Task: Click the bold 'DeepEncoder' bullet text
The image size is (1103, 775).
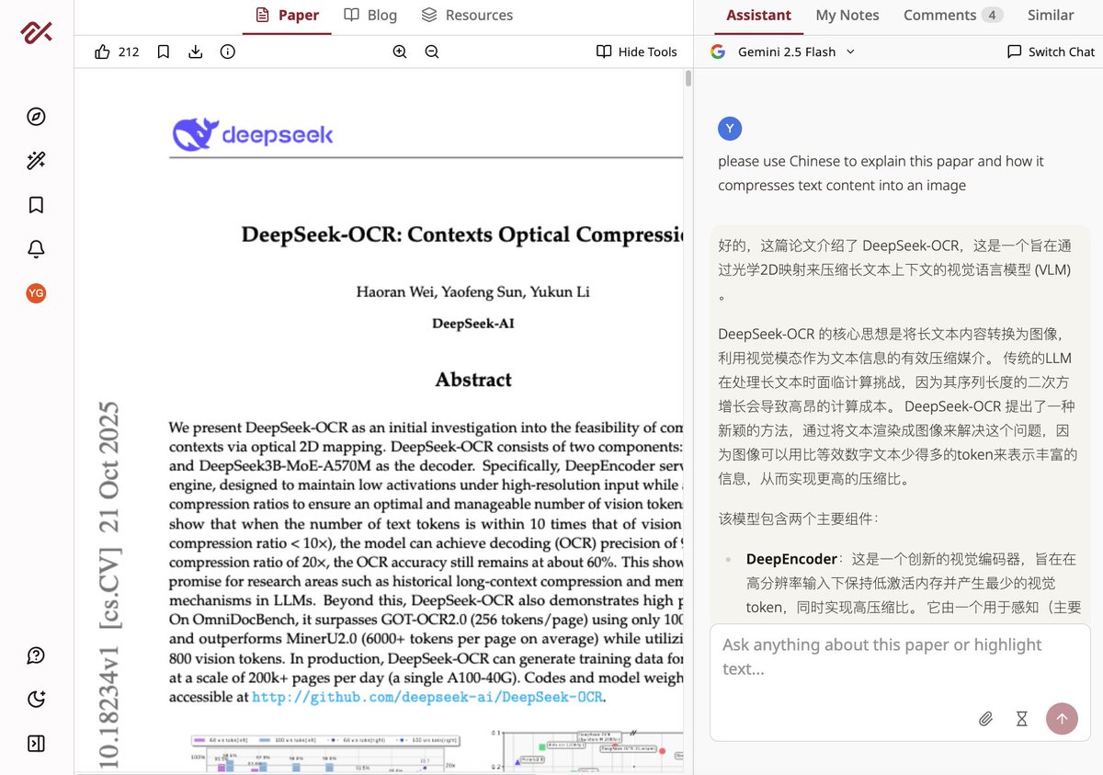Action: pyautogui.click(x=791, y=559)
